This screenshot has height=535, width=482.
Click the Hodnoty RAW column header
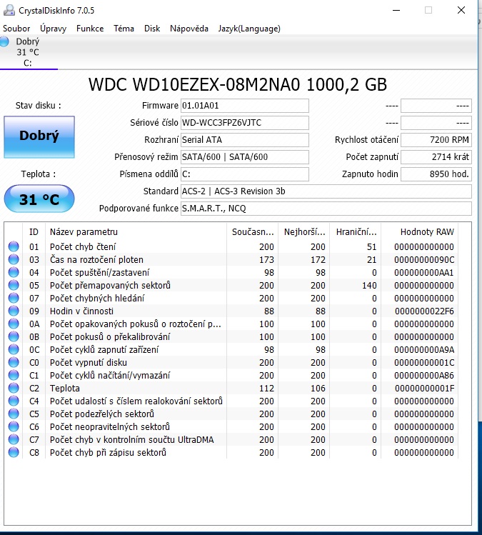tap(420, 232)
